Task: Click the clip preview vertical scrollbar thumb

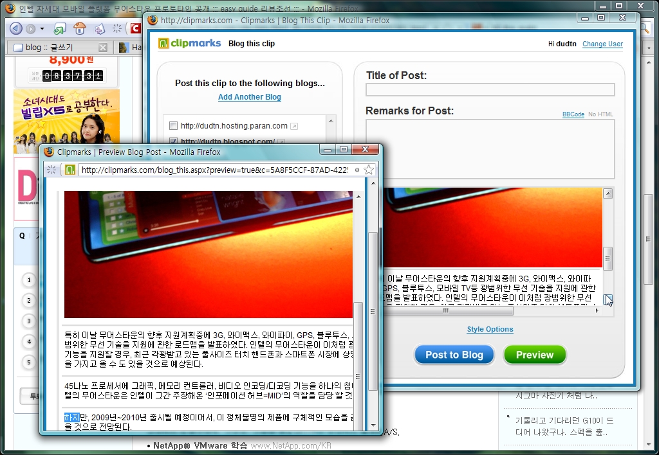Action: click(608, 258)
